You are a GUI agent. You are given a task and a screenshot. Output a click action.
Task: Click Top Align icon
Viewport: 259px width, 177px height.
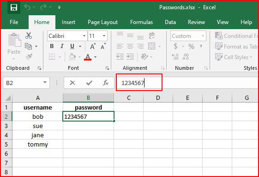click(120, 34)
